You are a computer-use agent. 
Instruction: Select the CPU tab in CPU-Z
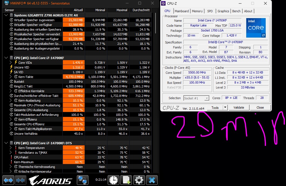tap(167, 11)
